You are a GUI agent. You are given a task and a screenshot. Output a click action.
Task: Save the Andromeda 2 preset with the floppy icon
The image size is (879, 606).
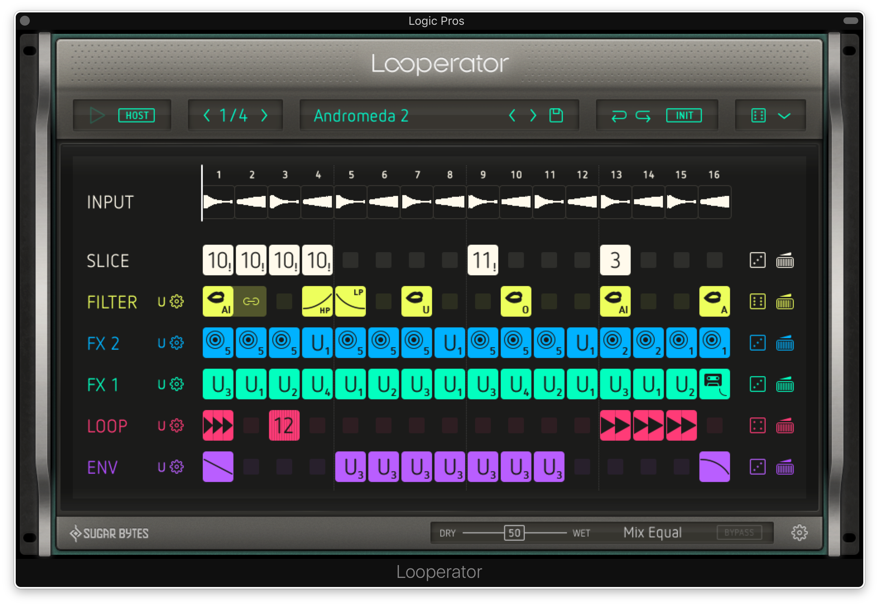click(x=555, y=116)
